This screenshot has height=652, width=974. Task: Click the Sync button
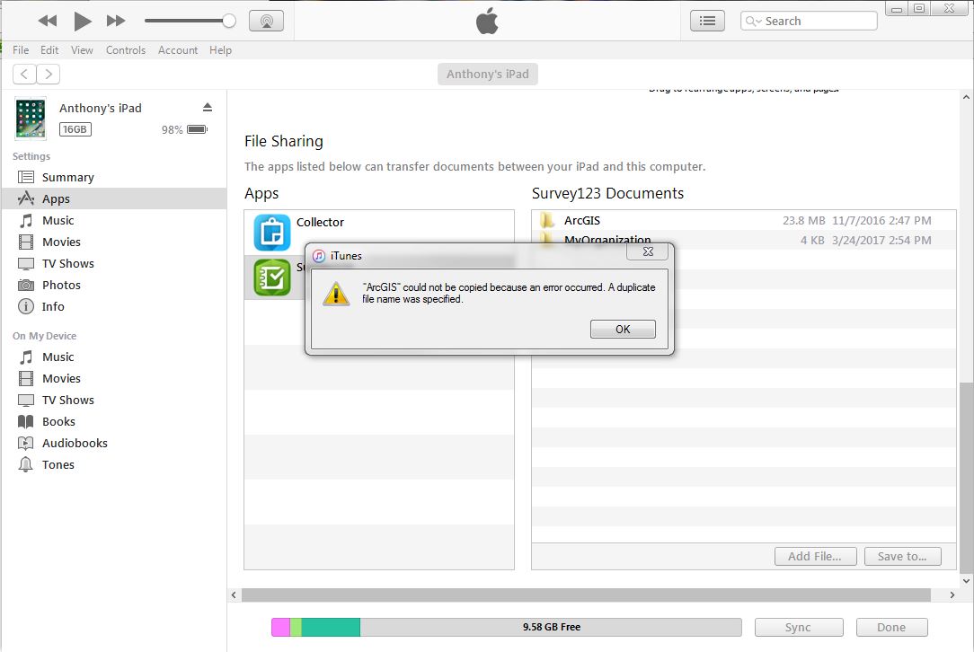pyautogui.click(x=799, y=627)
